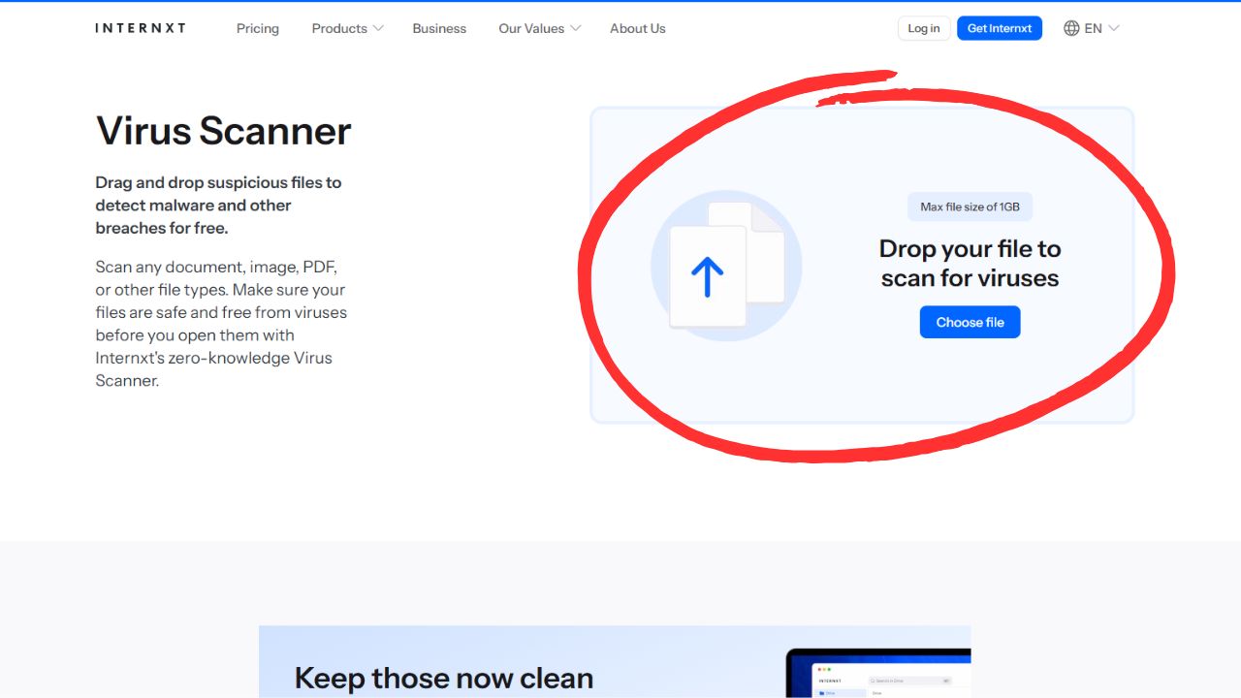
Task: Click the Our Values chevron arrow
Action: tap(579, 28)
